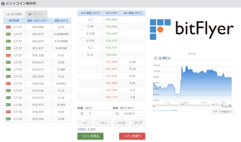Screen dimensions: 241x142
Task: Switch to the チャット tab
Action: (x=36, y=14)
